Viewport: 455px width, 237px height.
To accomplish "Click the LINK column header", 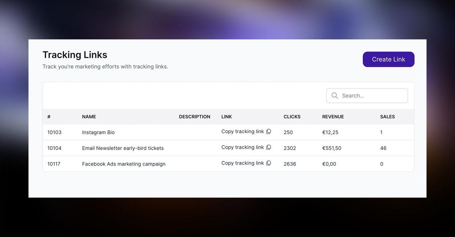I will (226, 117).
